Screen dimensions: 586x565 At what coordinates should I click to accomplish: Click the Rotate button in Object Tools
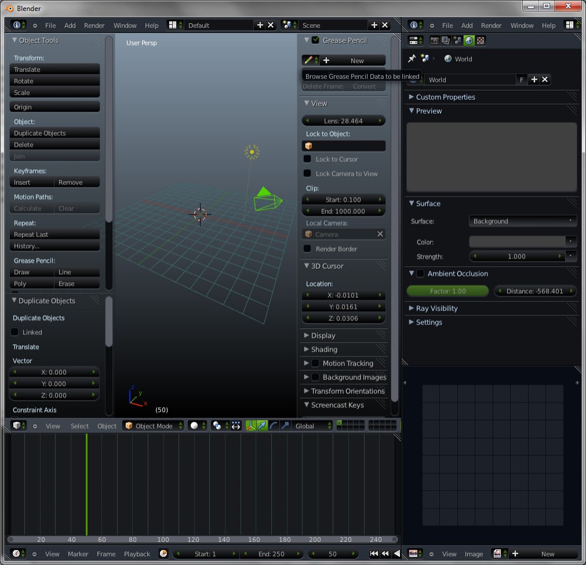[54, 81]
